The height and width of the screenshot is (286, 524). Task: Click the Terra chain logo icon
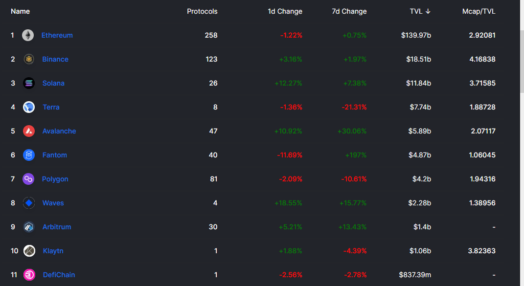tap(29, 107)
